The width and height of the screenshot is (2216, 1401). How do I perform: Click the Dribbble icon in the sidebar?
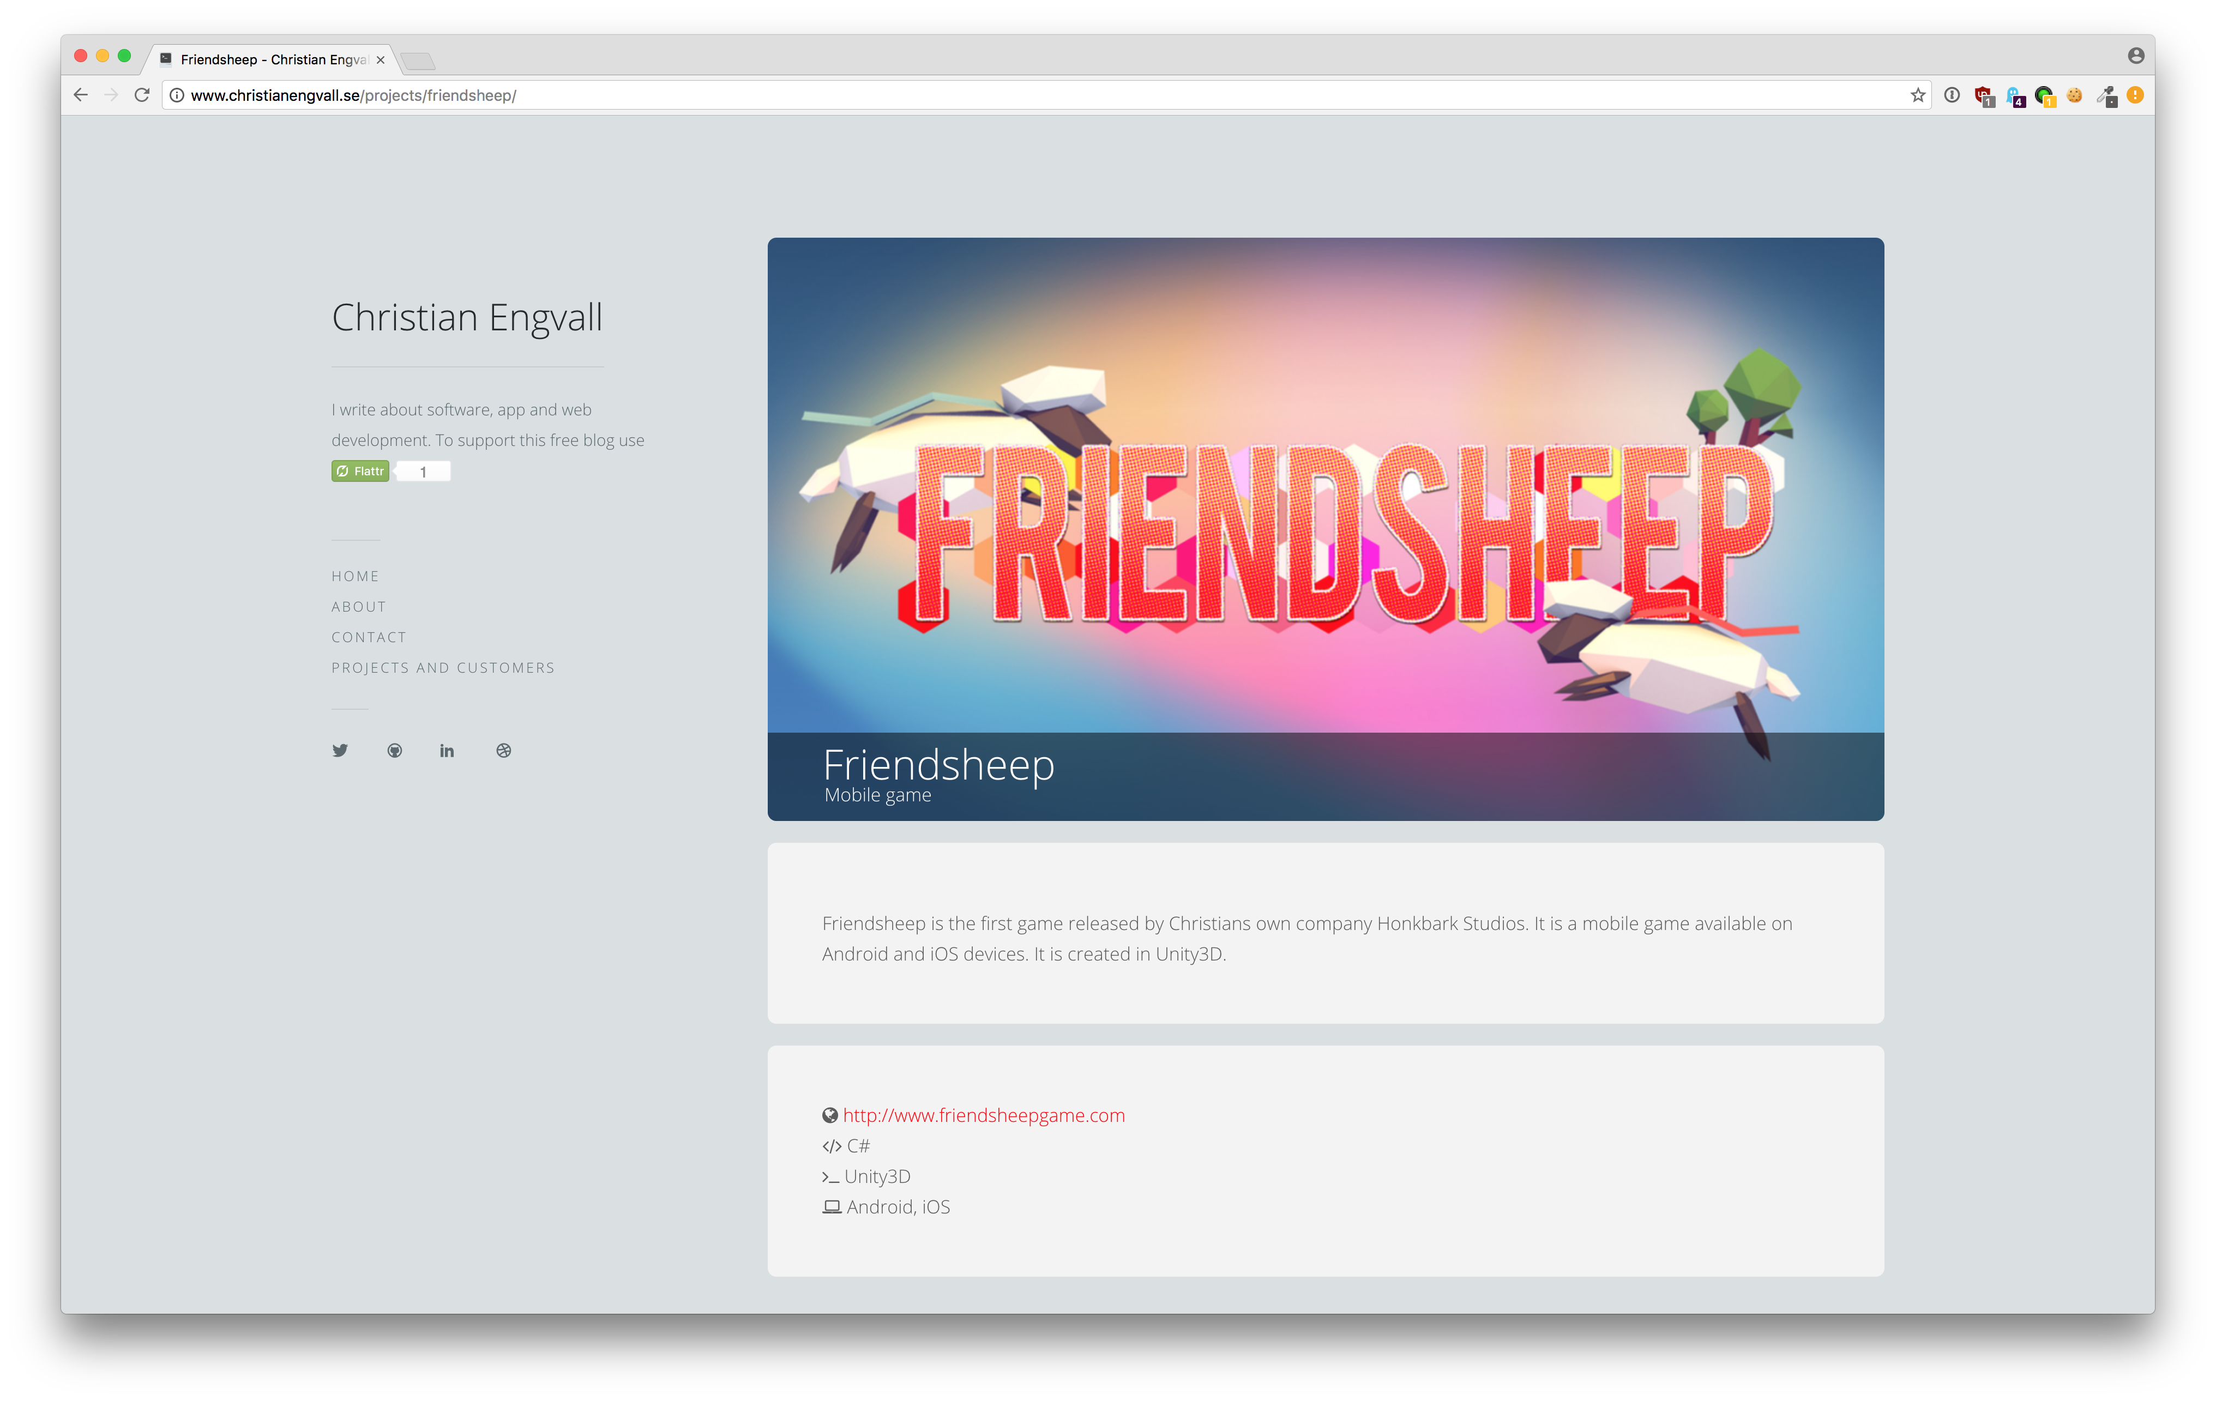tap(503, 751)
